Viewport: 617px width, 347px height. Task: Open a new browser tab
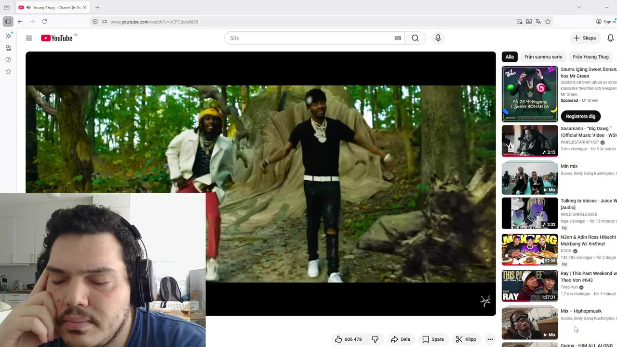pos(97,7)
